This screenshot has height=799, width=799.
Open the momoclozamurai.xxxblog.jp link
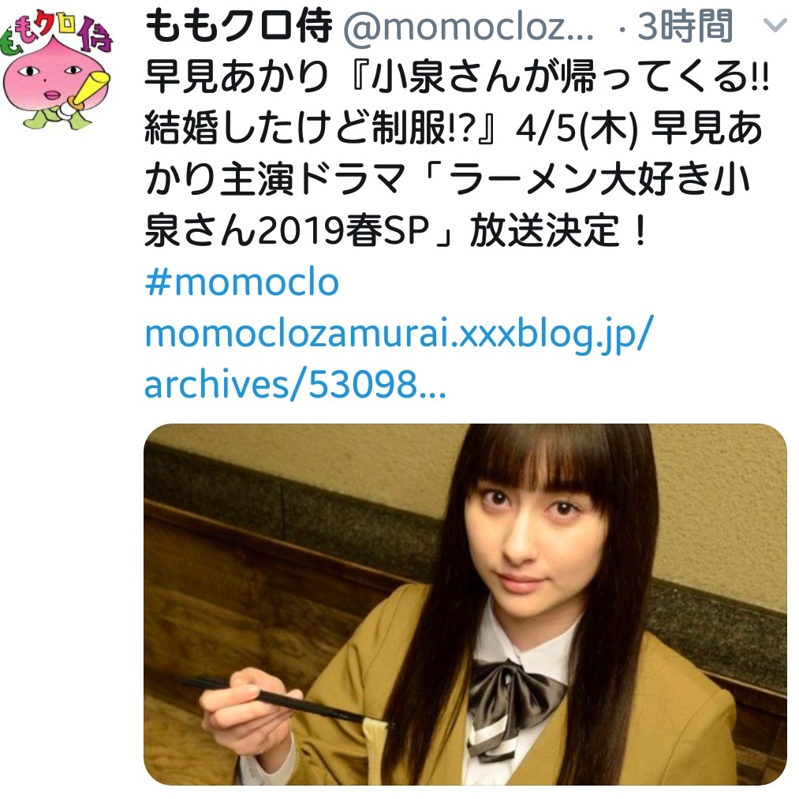pyautogui.click(x=398, y=334)
